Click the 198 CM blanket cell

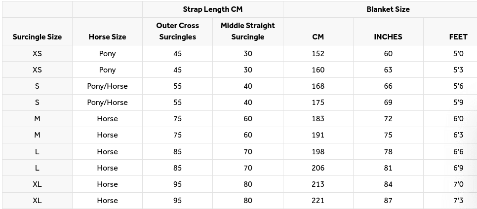(x=318, y=152)
